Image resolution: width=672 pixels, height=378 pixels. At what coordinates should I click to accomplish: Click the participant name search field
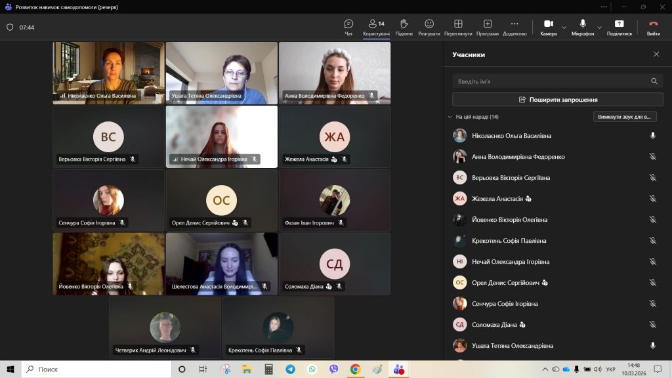click(551, 81)
